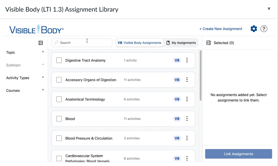Select the Anatomical Terminology checkbox
278x166 pixels.
(x=59, y=99)
